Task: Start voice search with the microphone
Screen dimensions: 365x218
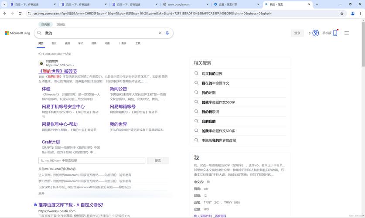Action: (167, 33)
